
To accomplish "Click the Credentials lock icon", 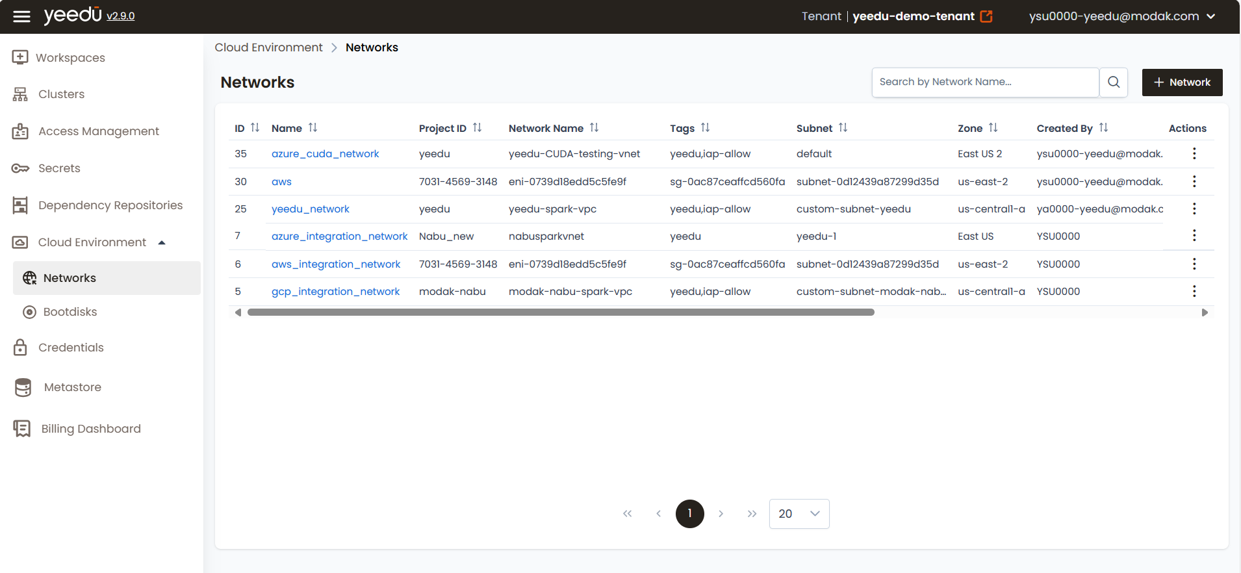I will (20, 348).
